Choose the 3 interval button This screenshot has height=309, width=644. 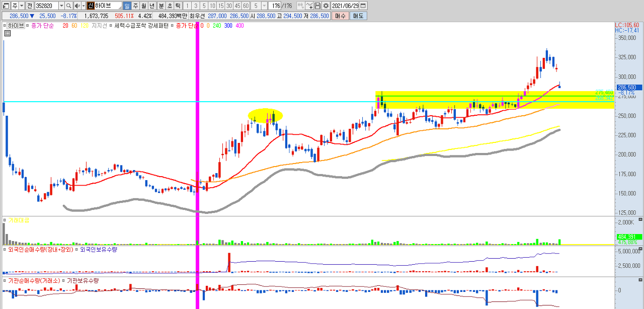pos(196,6)
